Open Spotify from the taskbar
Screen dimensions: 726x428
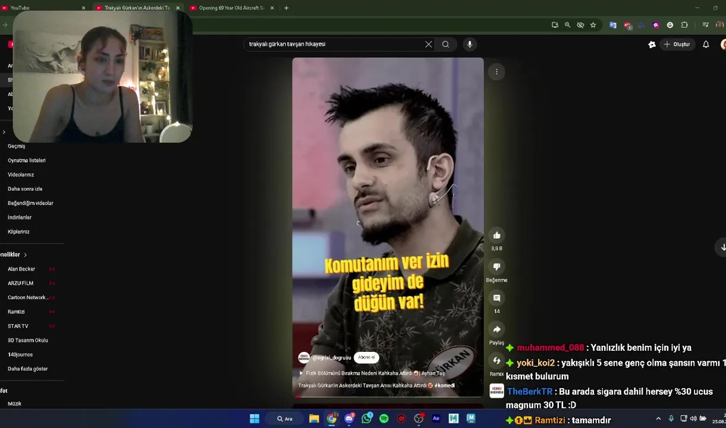(384, 418)
